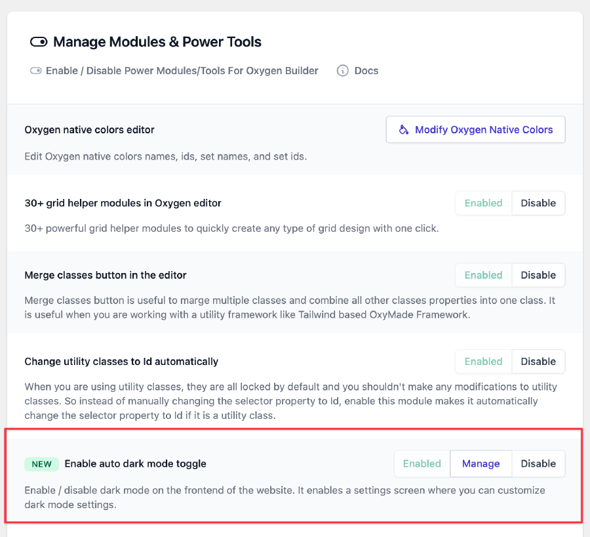
Task: Click 'Enable / disable dark mode on the frontend' description
Action: click(x=285, y=498)
